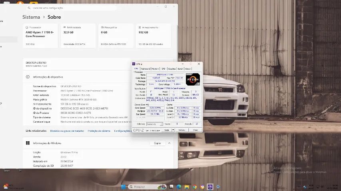The height and width of the screenshot is (191, 341).
Task: Go back to Sistema breadcrumb
Action: (31, 17)
